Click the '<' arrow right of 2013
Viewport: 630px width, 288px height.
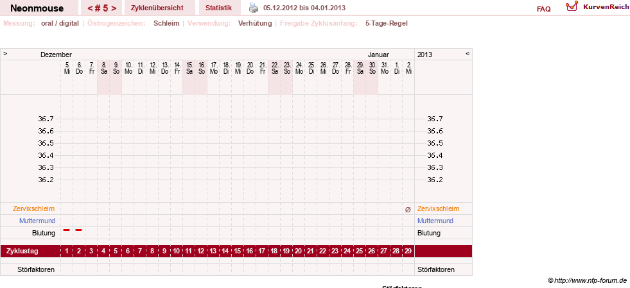[x=468, y=53]
